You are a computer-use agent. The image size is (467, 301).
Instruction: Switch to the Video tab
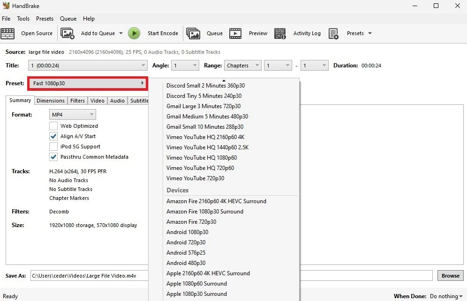pos(97,100)
